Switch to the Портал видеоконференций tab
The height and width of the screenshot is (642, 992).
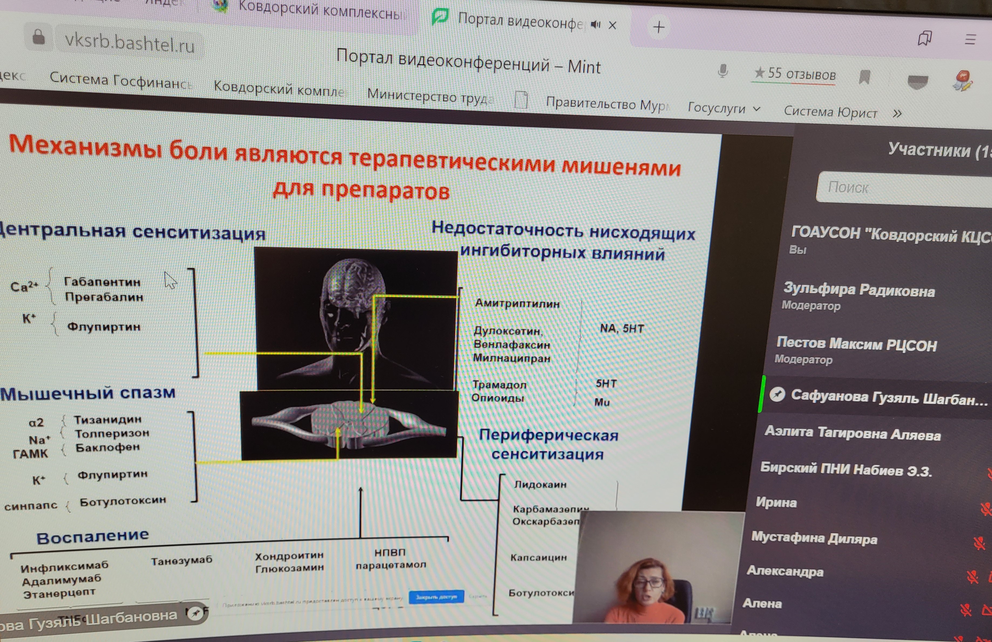click(x=521, y=21)
